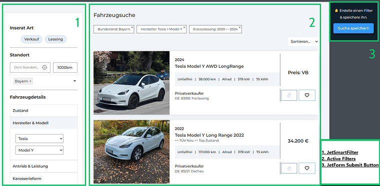
Task: Click the edit pencil icon for Dachau listing
Action: click(289, 168)
